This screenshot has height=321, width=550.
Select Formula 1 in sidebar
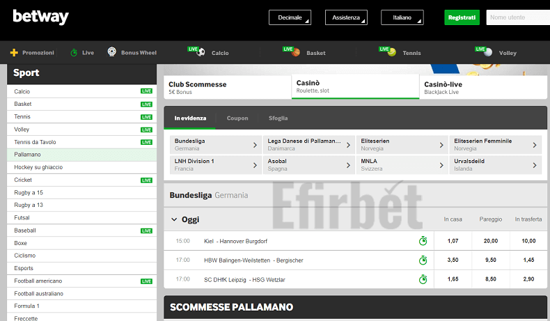[x=81, y=306]
